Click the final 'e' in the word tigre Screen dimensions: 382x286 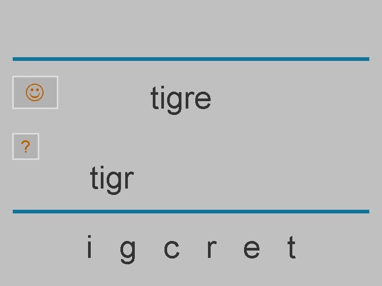[203, 100]
